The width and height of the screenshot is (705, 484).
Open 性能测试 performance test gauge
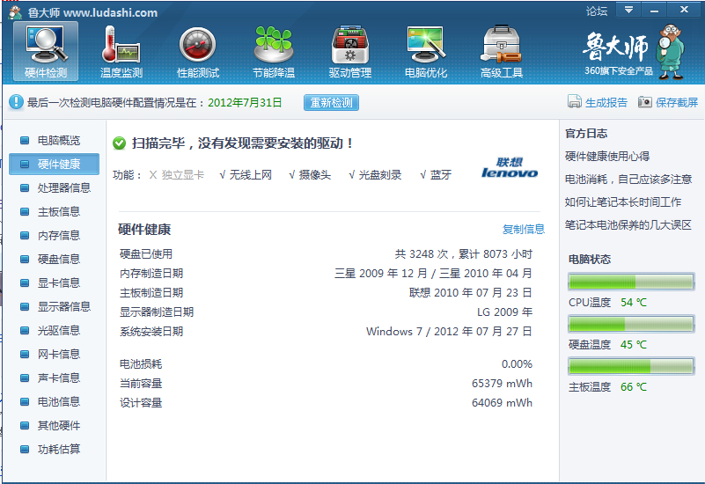tap(198, 51)
